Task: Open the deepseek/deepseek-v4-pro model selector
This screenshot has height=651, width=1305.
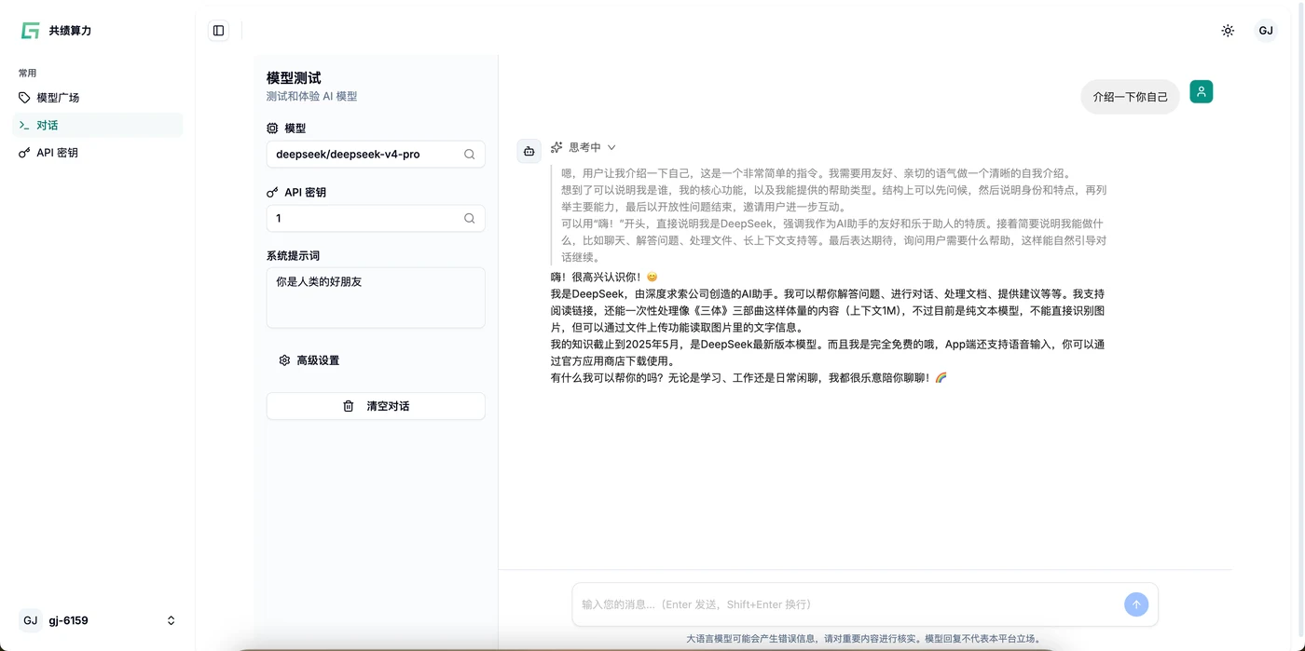Action: coord(376,155)
